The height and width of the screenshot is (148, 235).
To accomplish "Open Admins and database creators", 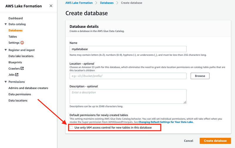I will 28,88.
